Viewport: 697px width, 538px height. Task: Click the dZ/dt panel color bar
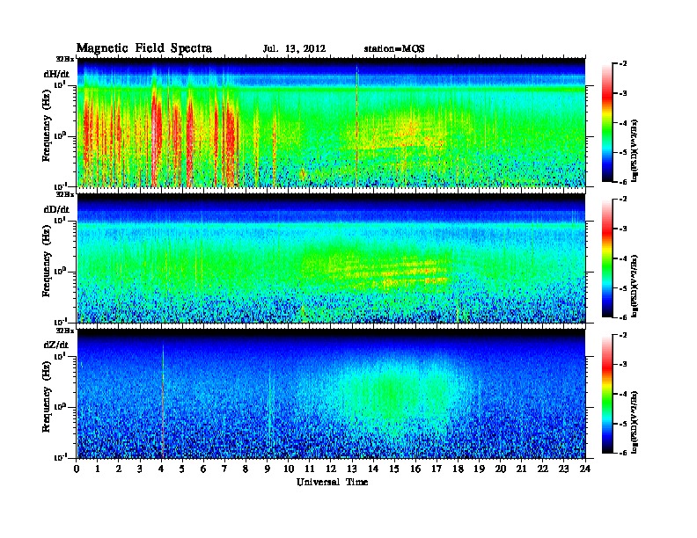[606, 394]
